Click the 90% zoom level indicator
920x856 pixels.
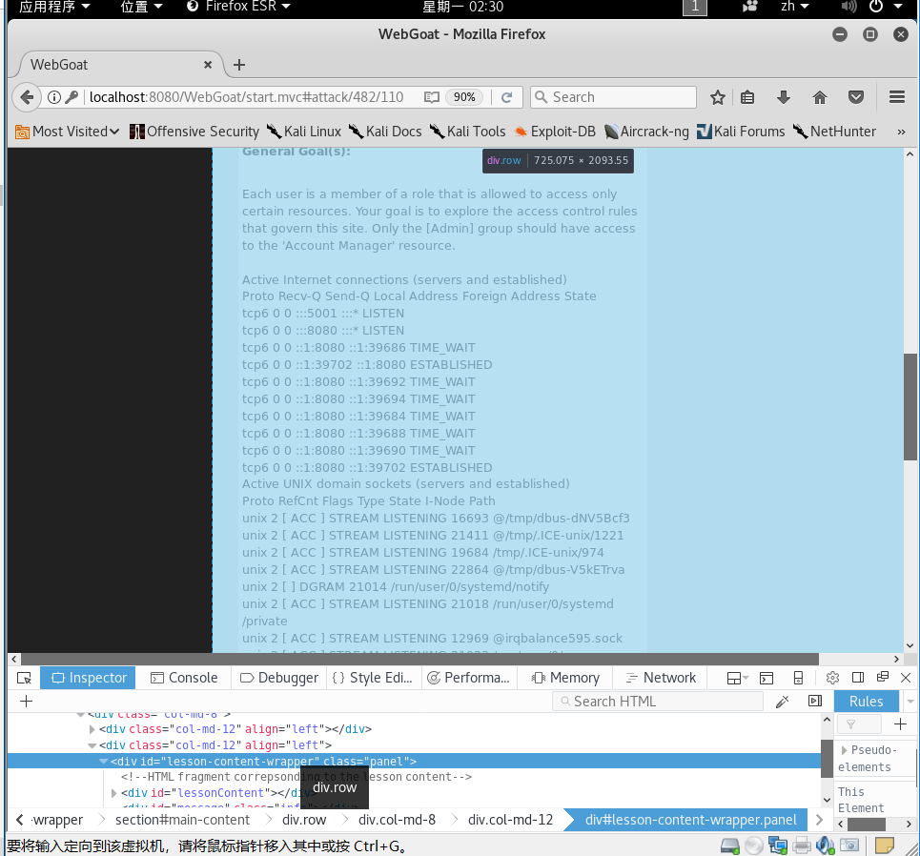(464, 97)
